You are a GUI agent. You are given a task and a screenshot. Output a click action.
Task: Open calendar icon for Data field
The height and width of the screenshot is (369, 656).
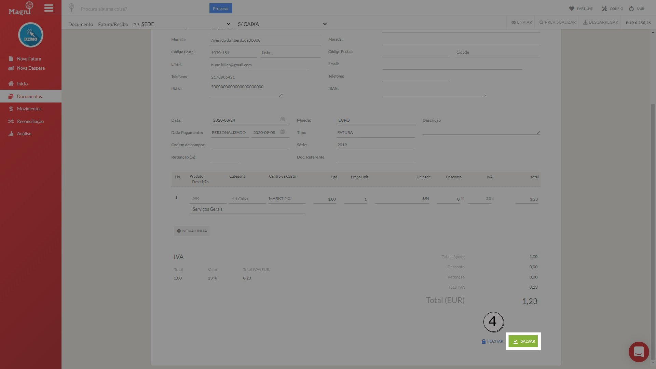click(283, 119)
